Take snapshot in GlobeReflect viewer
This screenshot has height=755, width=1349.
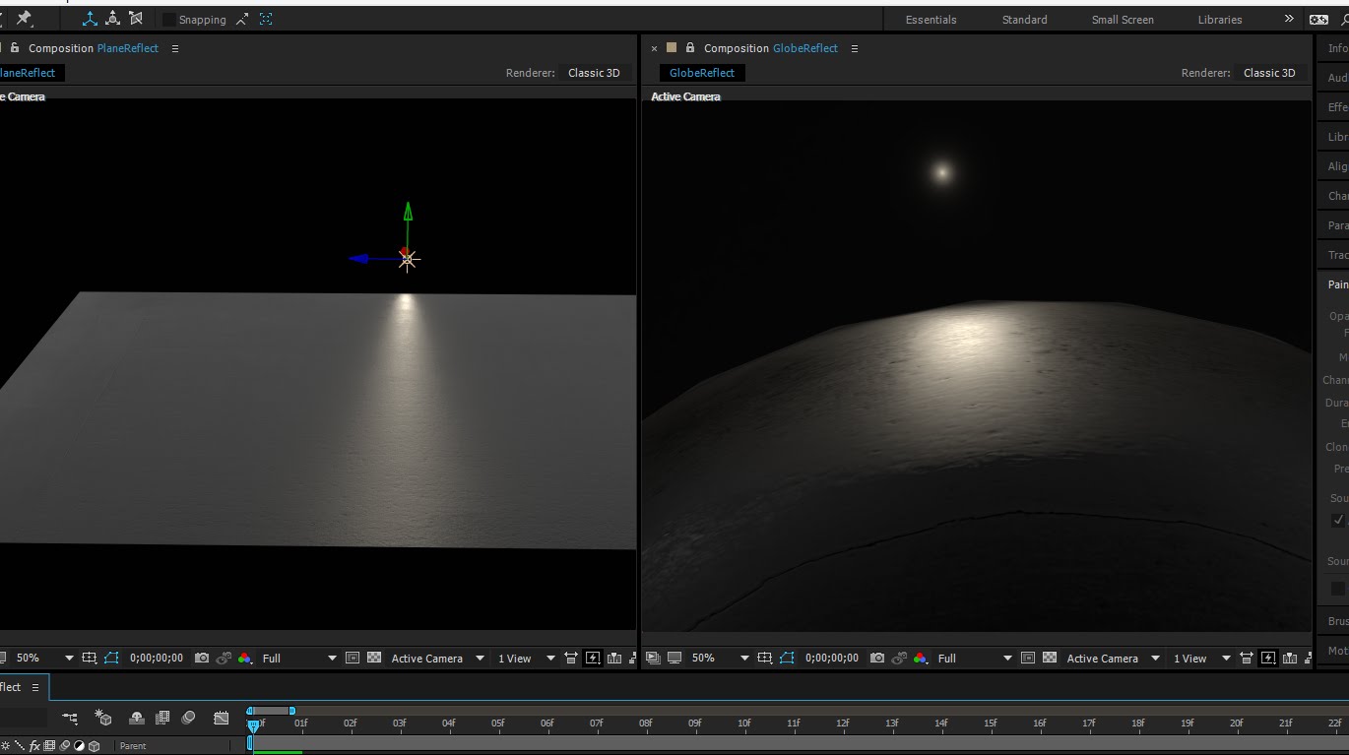click(x=877, y=658)
